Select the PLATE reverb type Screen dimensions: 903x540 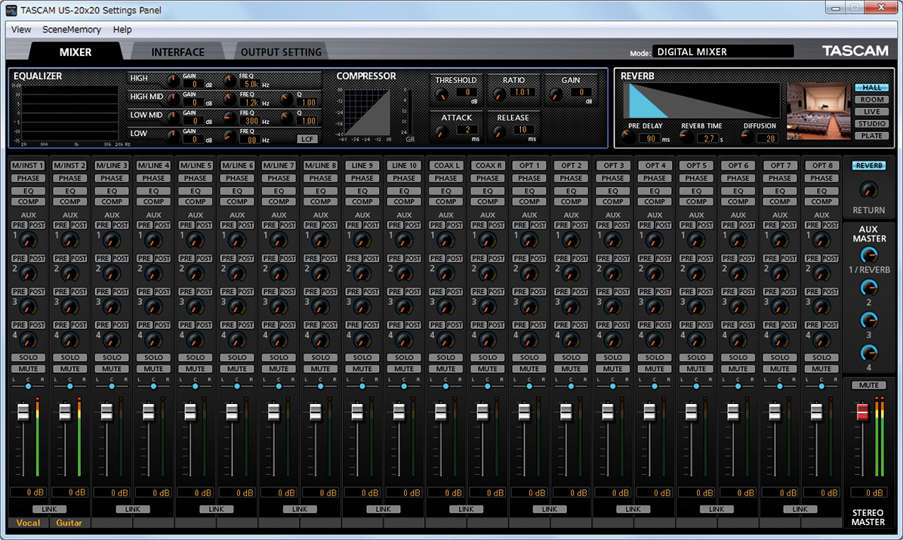[x=871, y=136]
